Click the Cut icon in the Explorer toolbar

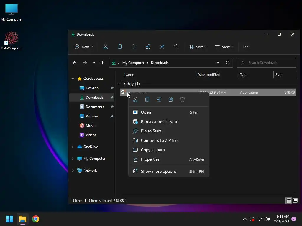click(x=106, y=47)
